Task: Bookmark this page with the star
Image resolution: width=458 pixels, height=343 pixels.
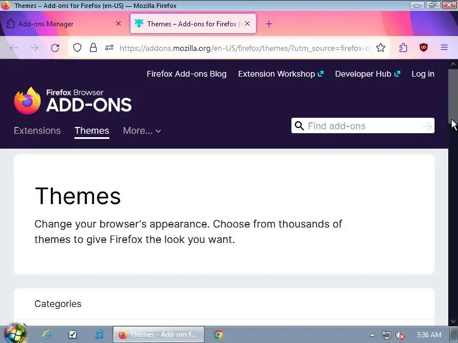Action: 381,47
